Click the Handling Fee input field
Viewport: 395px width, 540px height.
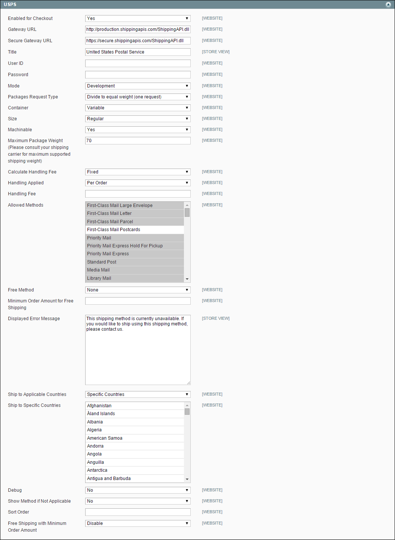(138, 194)
